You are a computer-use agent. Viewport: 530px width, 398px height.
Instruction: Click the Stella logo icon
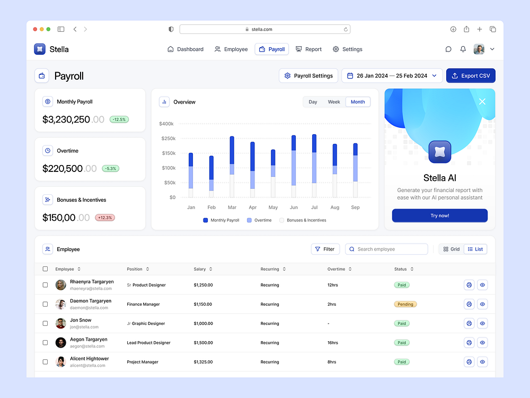click(39, 49)
